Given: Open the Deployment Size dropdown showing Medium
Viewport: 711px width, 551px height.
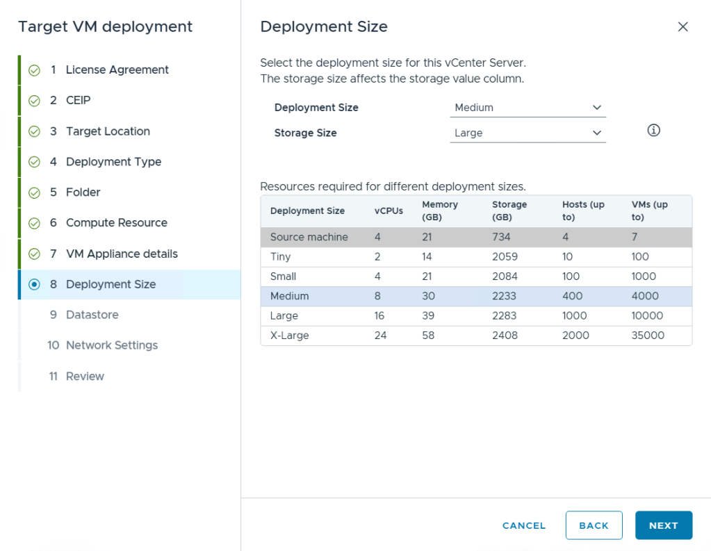Looking at the screenshot, I should (x=528, y=108).
